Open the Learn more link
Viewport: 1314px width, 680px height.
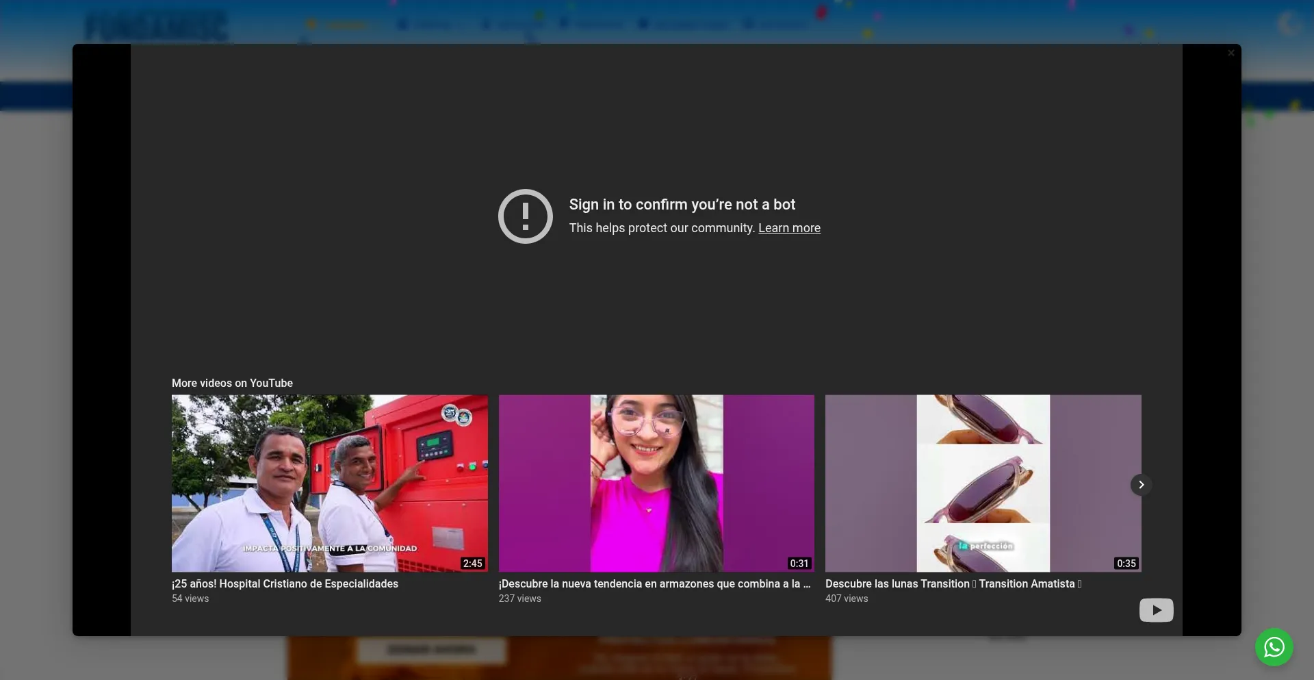click(789, 228)
